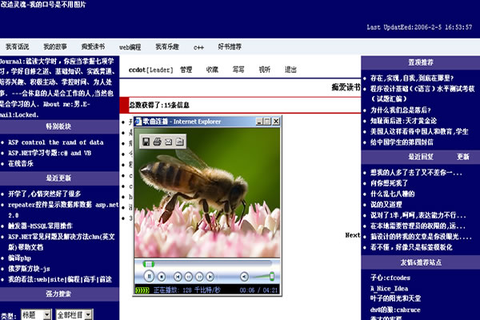480x320 pixels.
Task: Open the 我有话说 nav section
Action: (17, 46)
